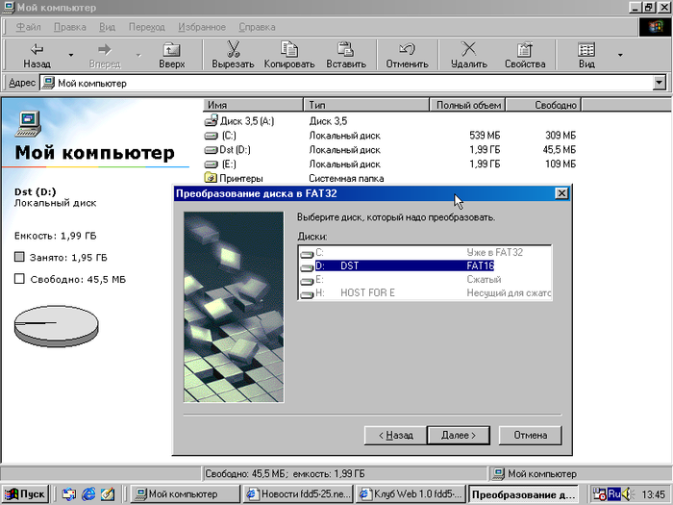Click the Отменить (Undo) toolbar icon
This screenshot has height=505, width=673.
(x=407, y=49)
